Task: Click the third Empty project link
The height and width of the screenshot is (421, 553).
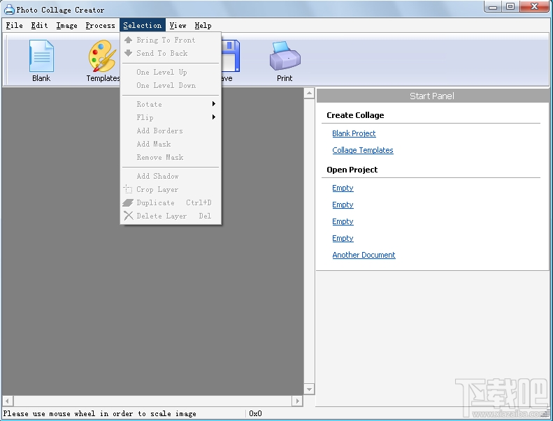Action: tap(343, 221)
